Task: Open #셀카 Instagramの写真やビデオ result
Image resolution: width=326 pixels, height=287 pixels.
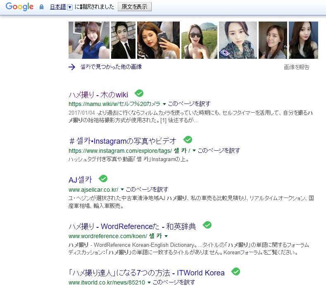Action: [123, 141]
